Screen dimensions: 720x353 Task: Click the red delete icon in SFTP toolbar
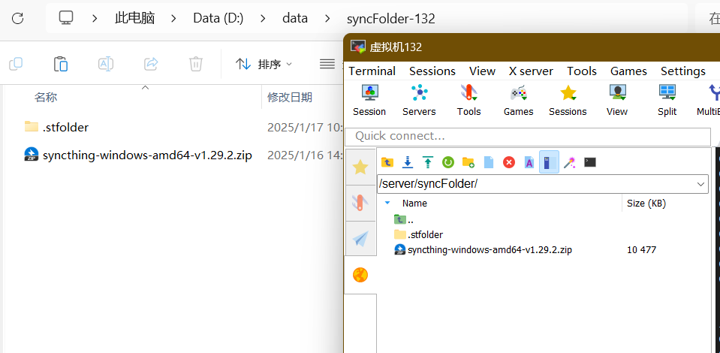coord(509,162)
